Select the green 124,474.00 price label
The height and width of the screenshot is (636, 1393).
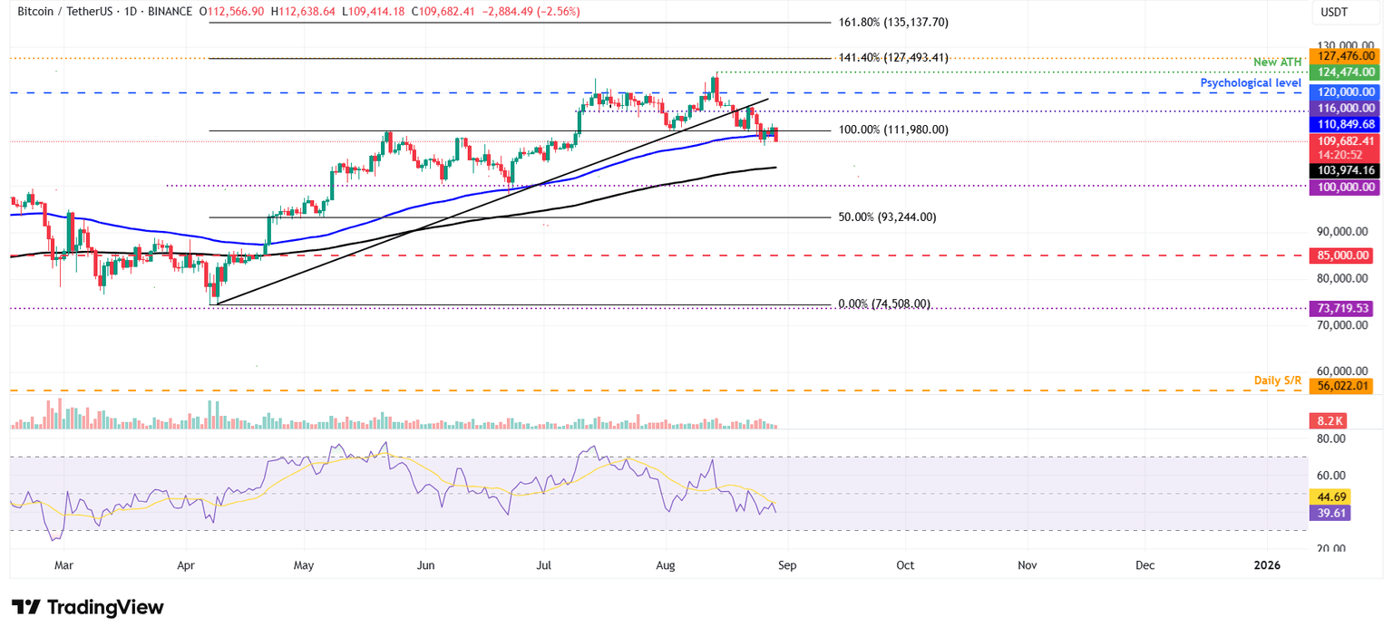point(1345,71)
